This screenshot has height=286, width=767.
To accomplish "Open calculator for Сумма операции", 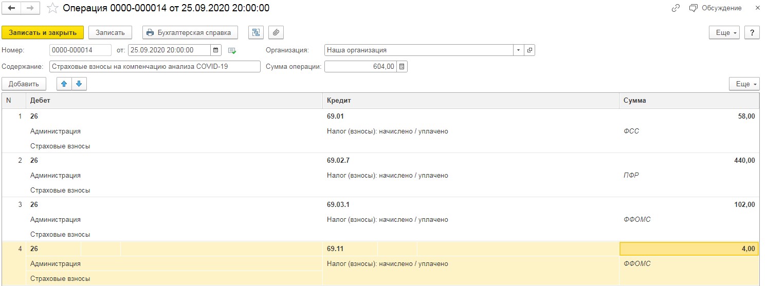I will 402,67.
